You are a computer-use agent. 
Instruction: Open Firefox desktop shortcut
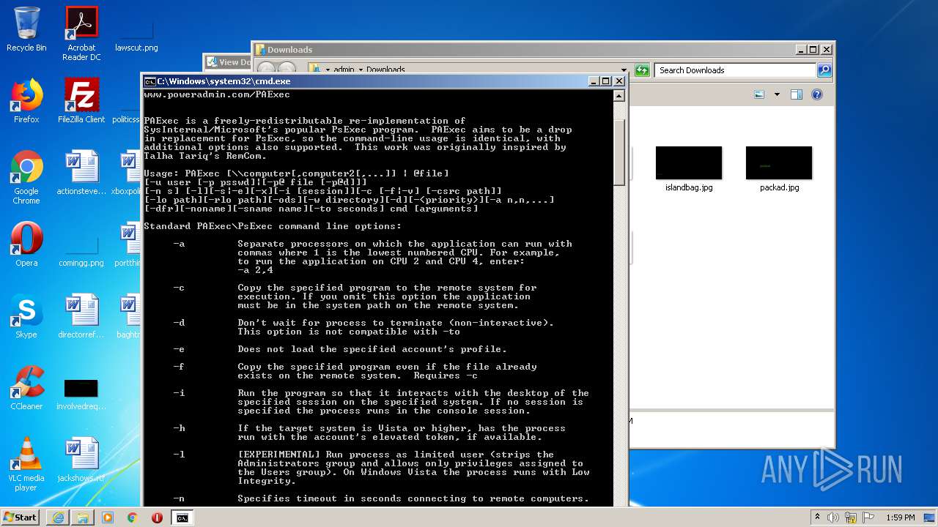(x=26, y=101)
